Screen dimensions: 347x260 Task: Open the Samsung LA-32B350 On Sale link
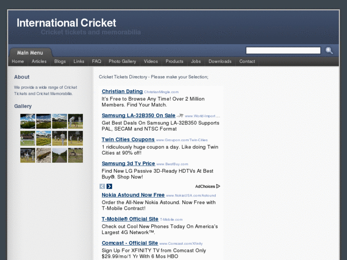click(138, 115)
